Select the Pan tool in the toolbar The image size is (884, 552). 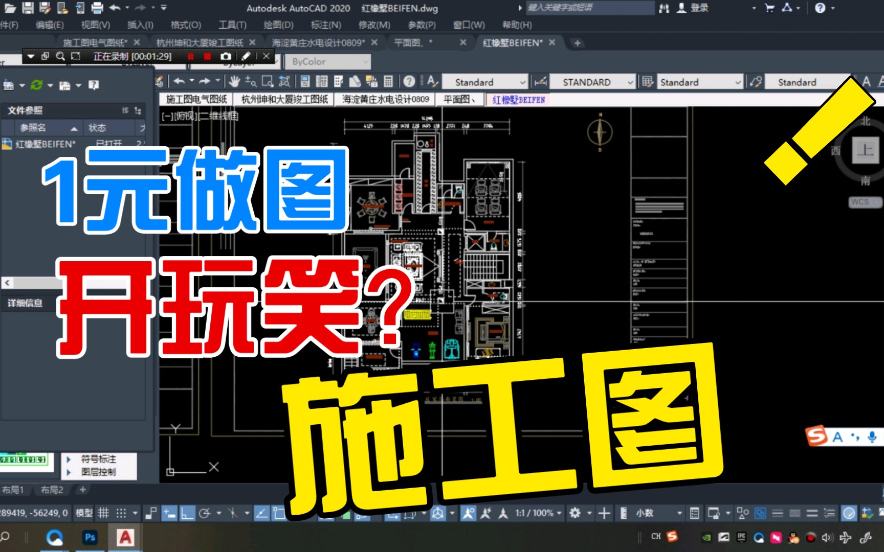pyautogui.click(x=234, y=82)
